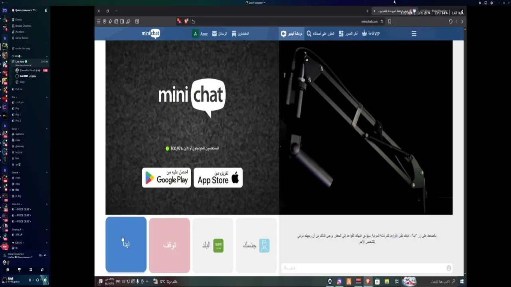511x287 pixels.
Task: Click the App Store download badge
Action: [218, 178]
